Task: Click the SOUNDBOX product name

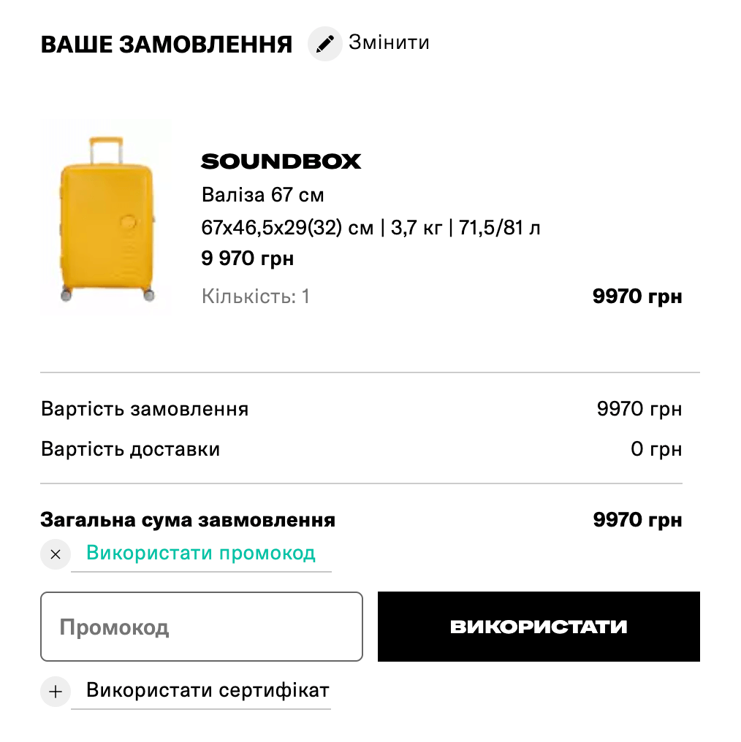Action: click(x=281, y=161)
